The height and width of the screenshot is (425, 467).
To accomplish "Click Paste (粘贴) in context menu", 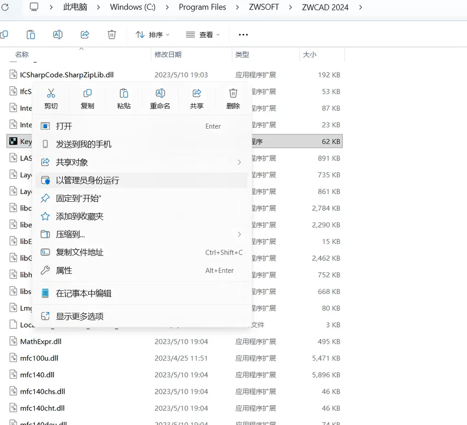I will pos(124,99).
